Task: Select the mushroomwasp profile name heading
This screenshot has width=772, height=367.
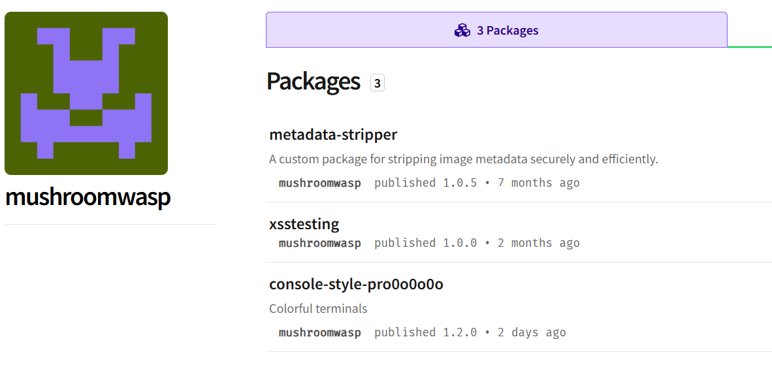Action: [x=88, y=197]
